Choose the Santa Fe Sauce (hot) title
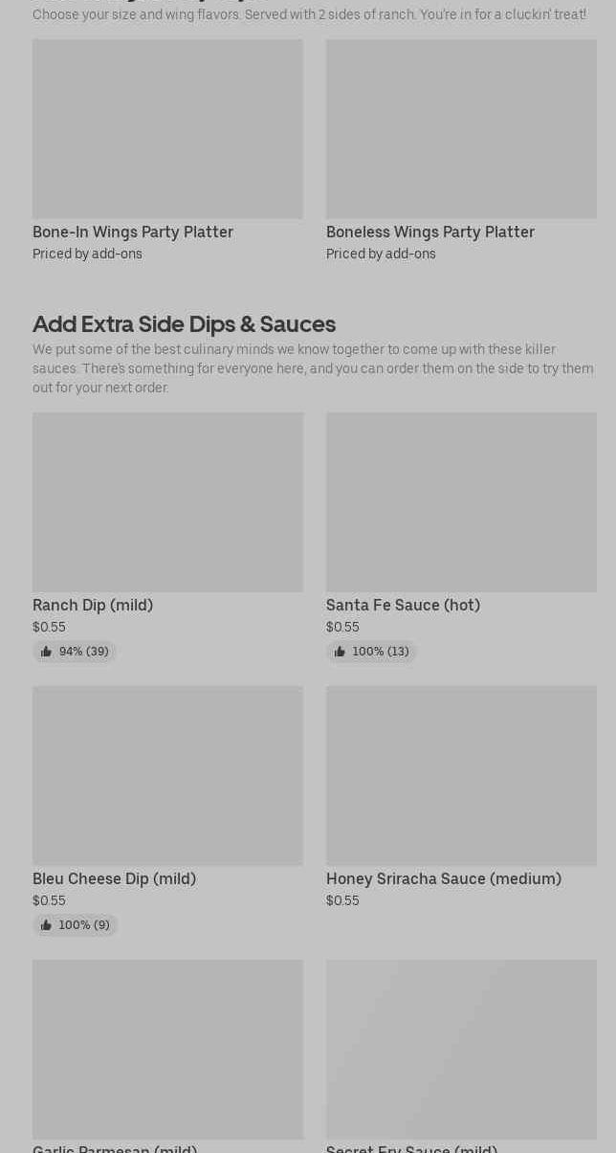The width and height of the screenshot is (616, 1153). tap(403, 606)
